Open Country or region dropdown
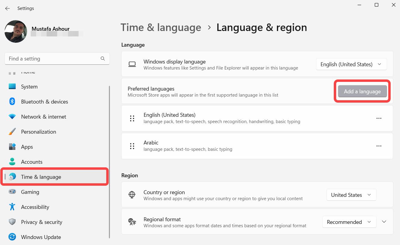 click(351, 195)
